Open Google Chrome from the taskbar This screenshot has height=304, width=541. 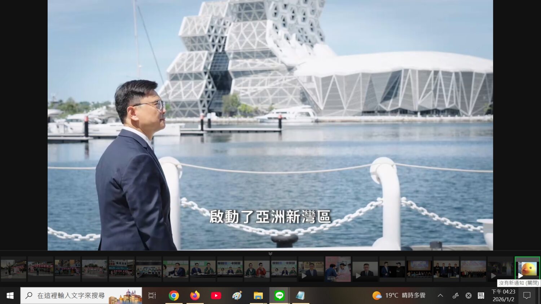click(174, 296)
